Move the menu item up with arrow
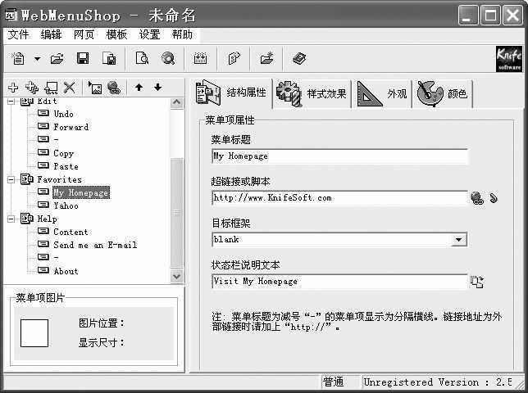Viewport: 528px width, 393px height. click(x=139, y=88)
